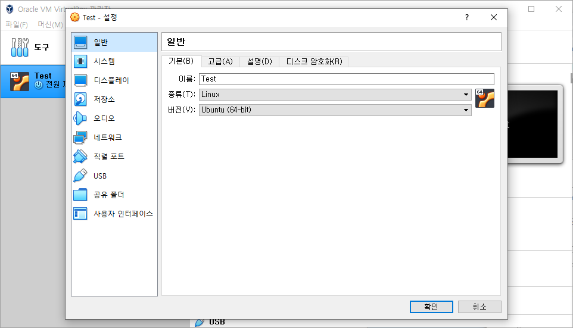The height and width of the screenshot is (328, 573).
Task: Open the Version (버전) Ubuntu (64-bit) dropdown
Action: (x=335, y=110)
